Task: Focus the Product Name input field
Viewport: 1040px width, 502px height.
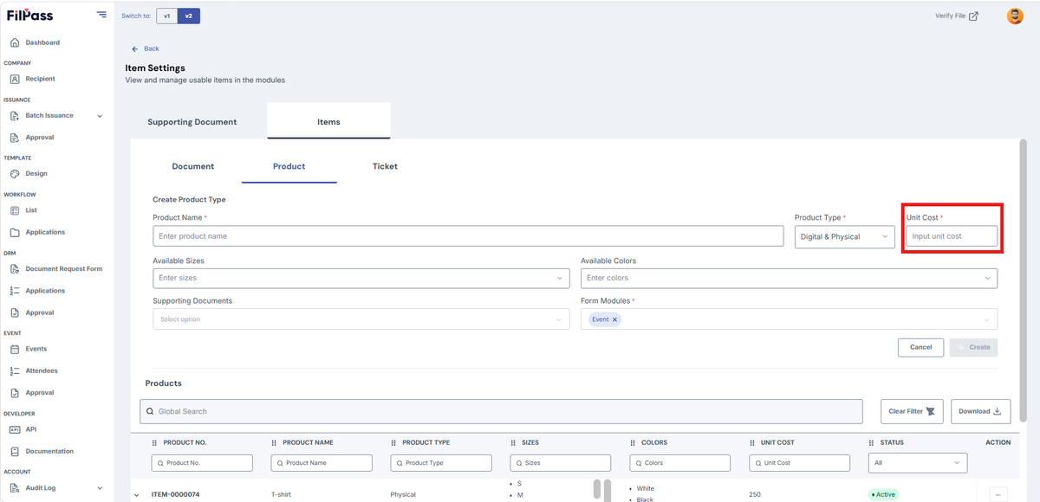Action: click(468, 236)
